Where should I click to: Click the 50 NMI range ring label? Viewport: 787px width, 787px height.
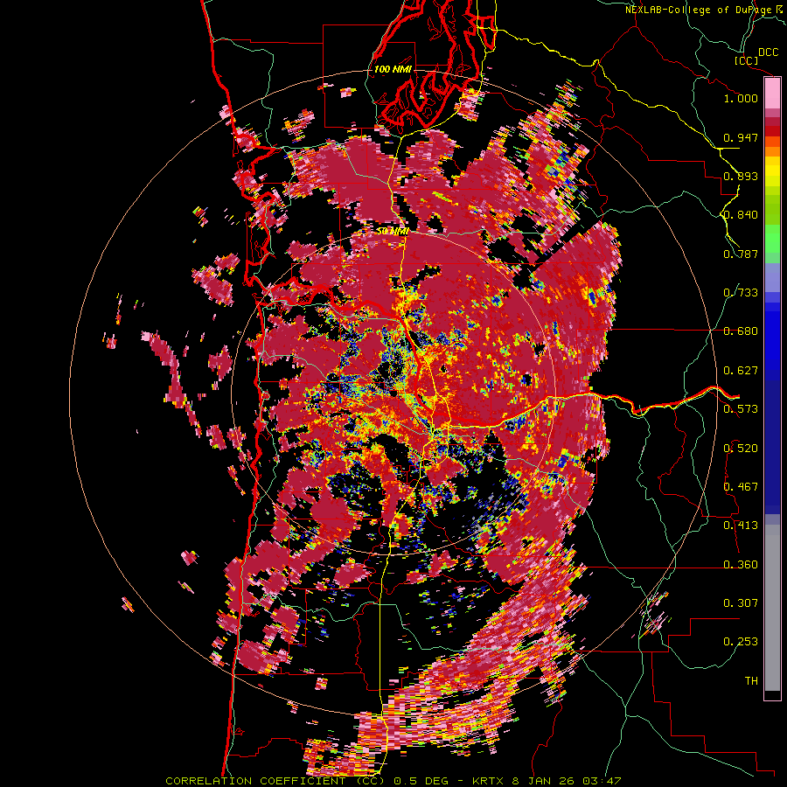click(x=393, y=231)
